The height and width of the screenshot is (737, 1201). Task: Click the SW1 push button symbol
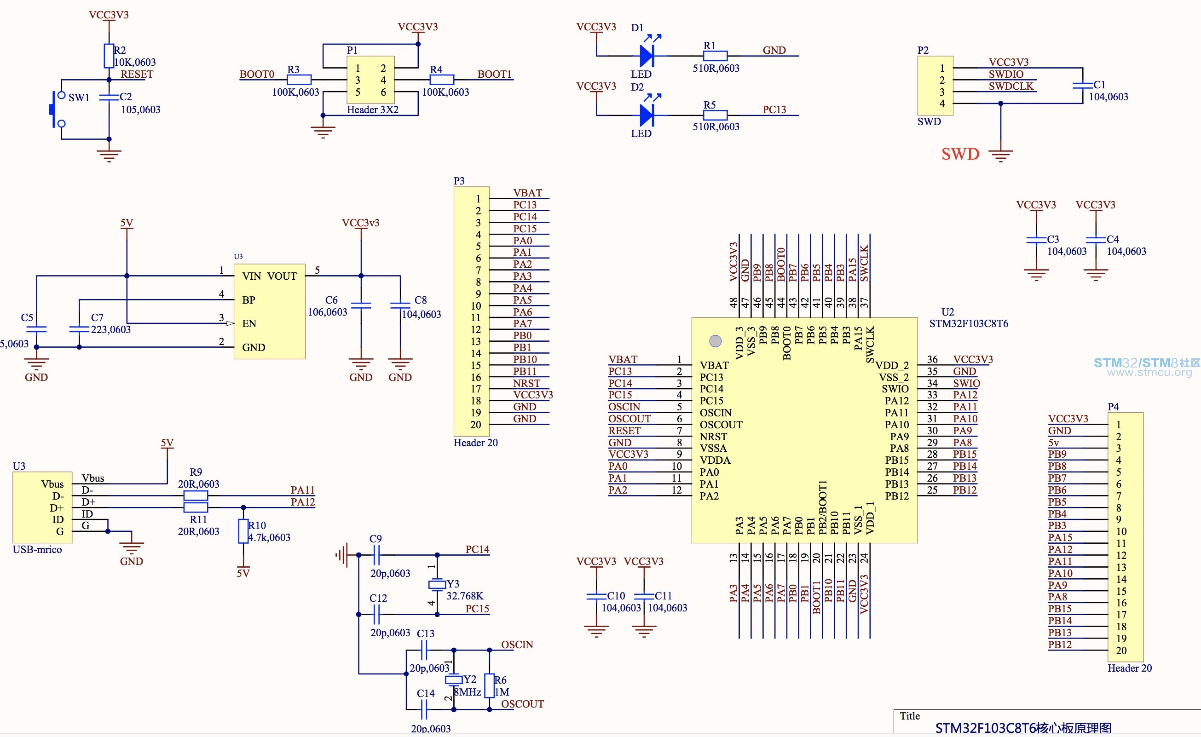(57, 109)
